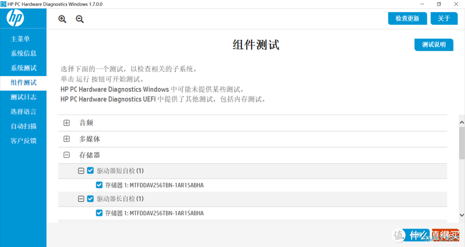Viewport: 465px width, 247px height.
Task: Open 系统测试 from sidebar
Action: click(x=23, y=68)
